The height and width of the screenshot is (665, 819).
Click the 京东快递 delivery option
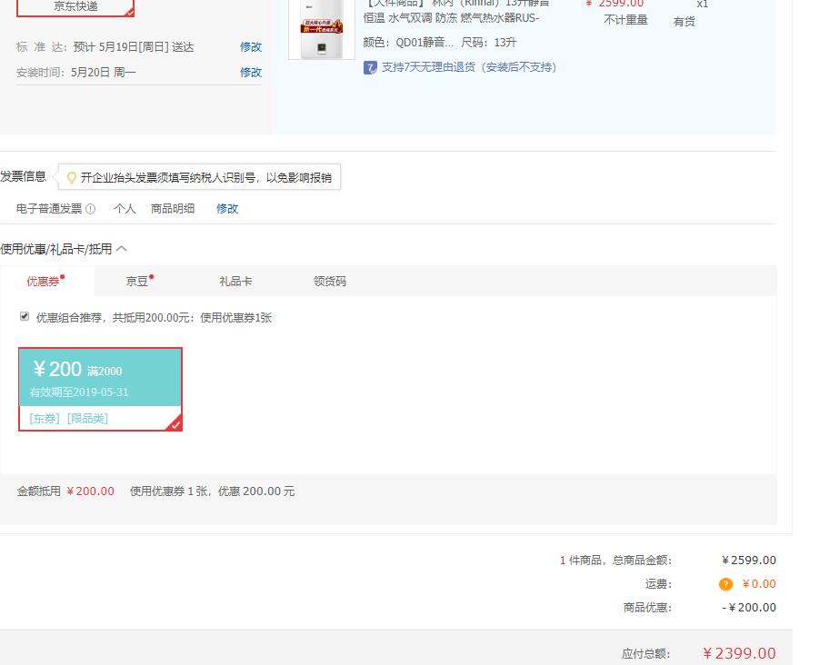tap(75, 7)
